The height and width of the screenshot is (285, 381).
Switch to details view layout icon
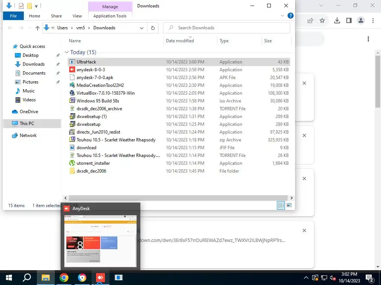[281, 205]
